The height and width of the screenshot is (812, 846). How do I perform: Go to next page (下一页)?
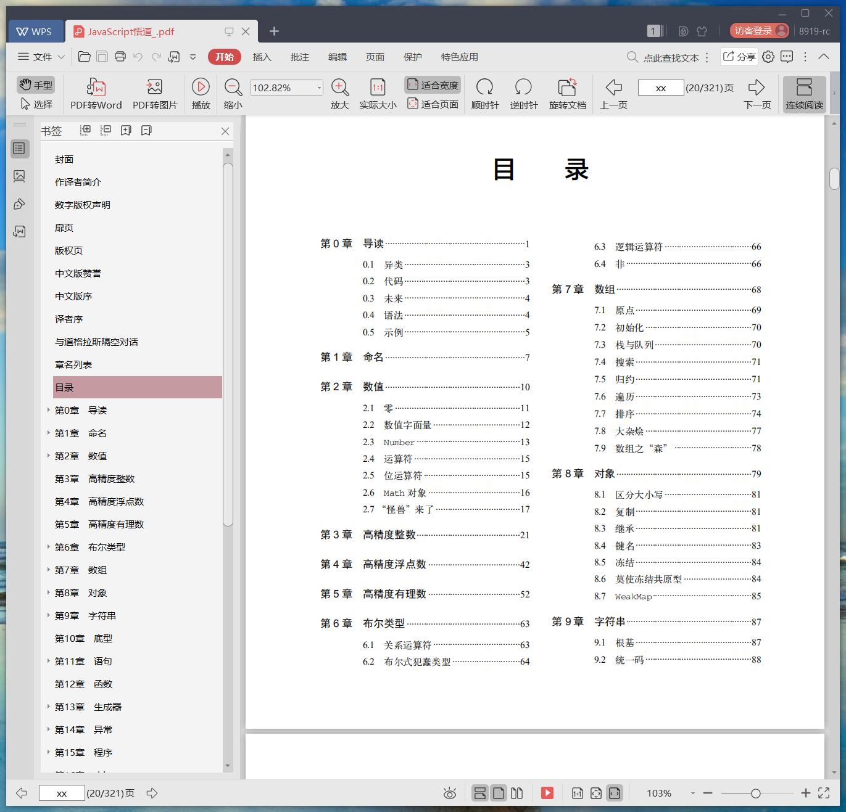757,94
